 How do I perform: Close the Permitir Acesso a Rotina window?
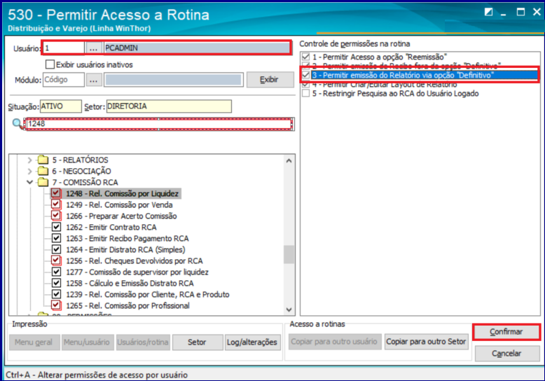pos(537,12)
